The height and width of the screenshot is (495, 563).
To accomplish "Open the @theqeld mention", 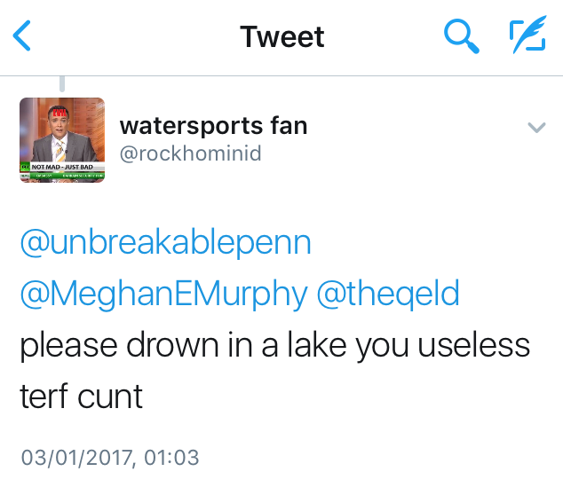I will (x=388, y=295).
